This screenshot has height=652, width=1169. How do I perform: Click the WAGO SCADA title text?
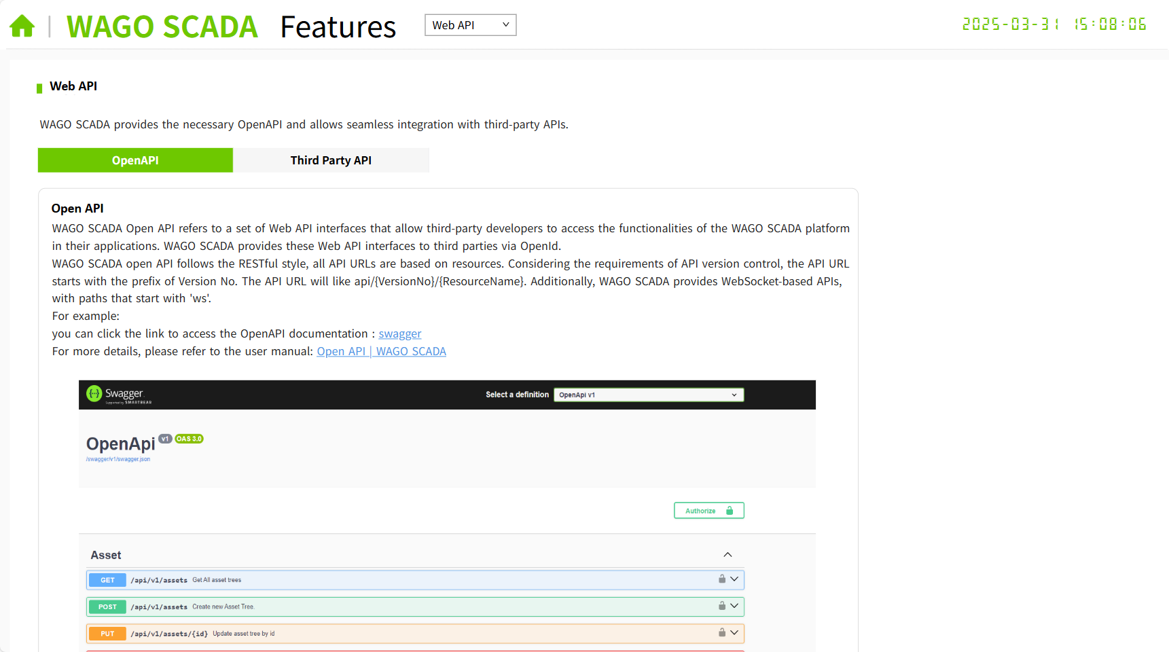(x=162, y=27)
